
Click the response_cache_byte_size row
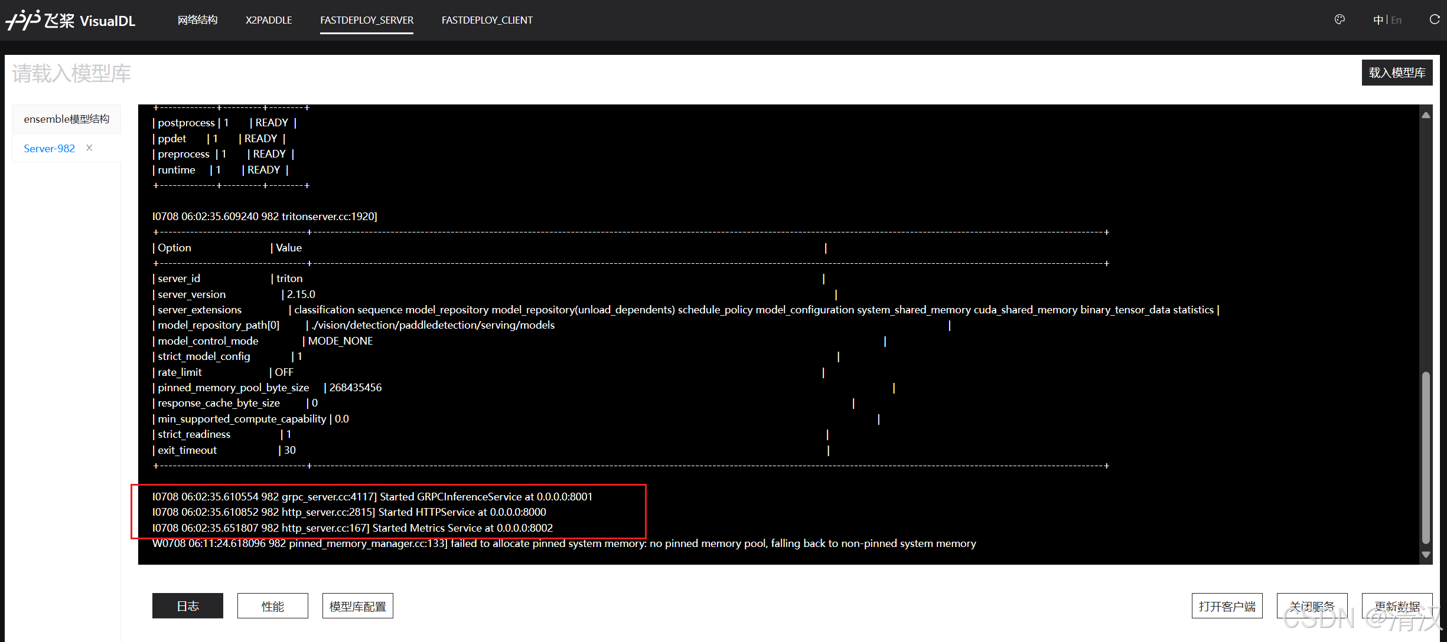coord(504,403)
